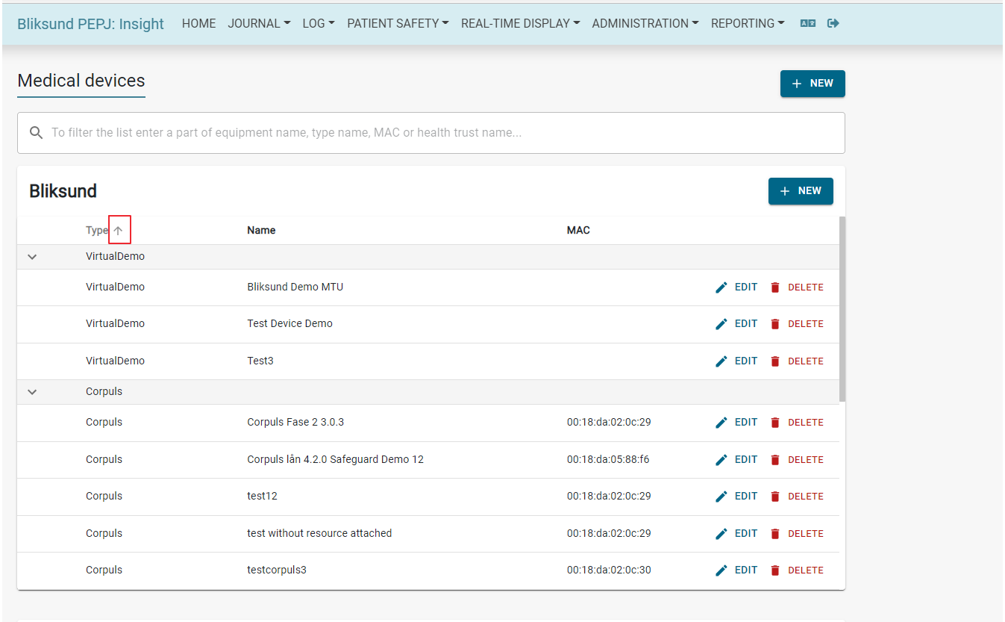Click the Type column sort arrow
Screen dimensions: 1005x622
(118, 231)
